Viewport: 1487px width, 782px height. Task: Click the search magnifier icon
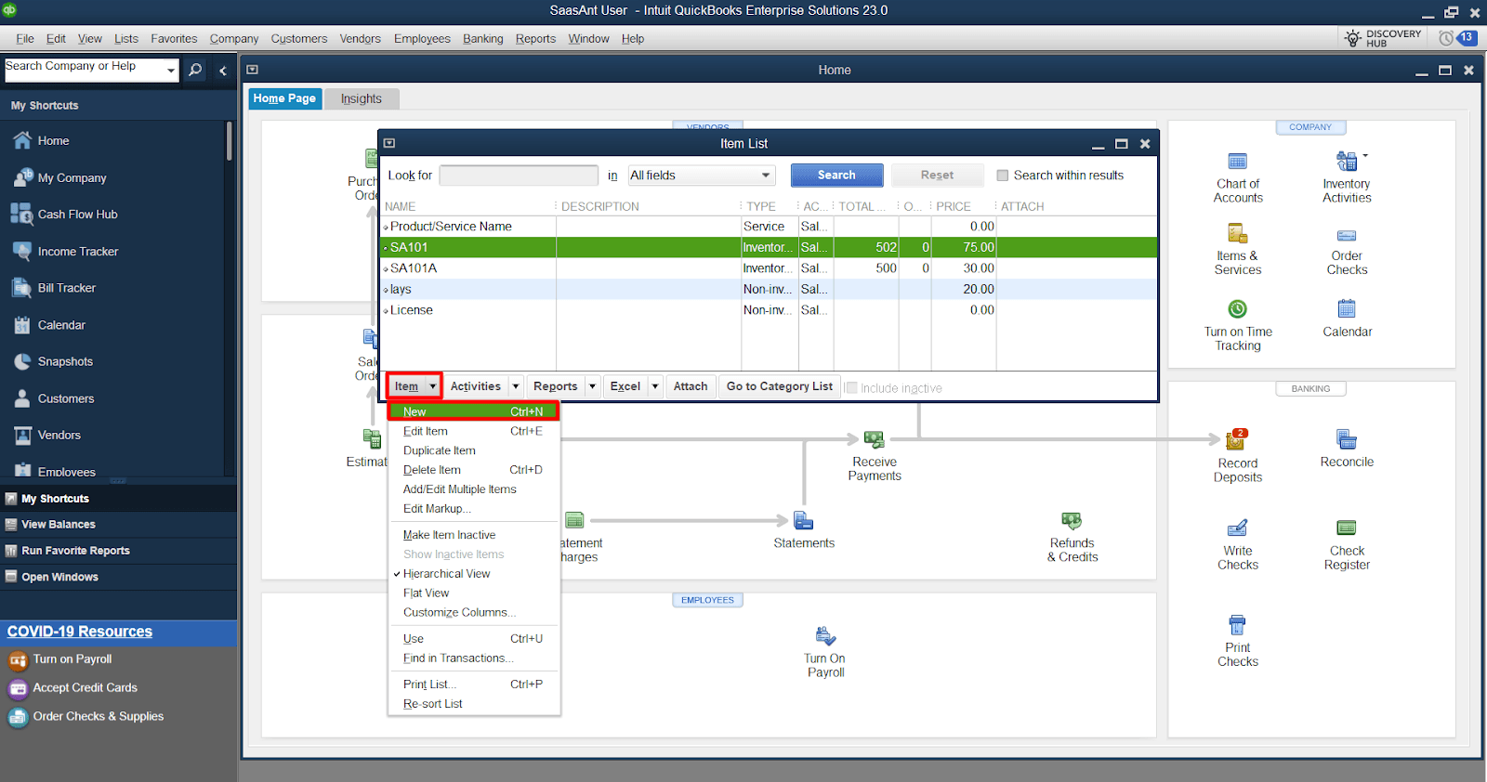coord(195,70)
